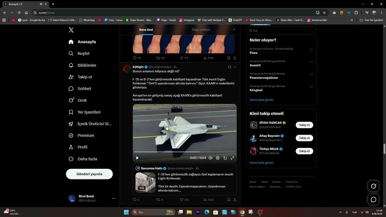Reload the page in Chrome

[19, 13]
